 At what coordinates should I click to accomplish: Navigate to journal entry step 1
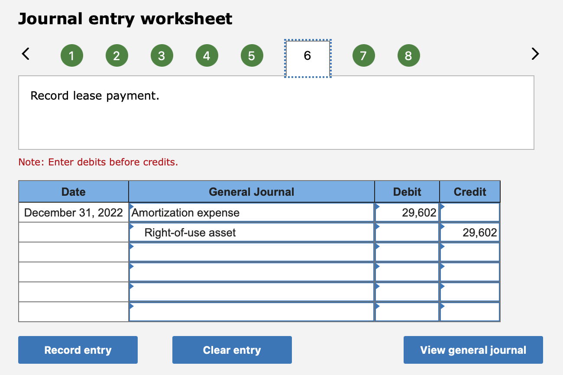point(72,55)
